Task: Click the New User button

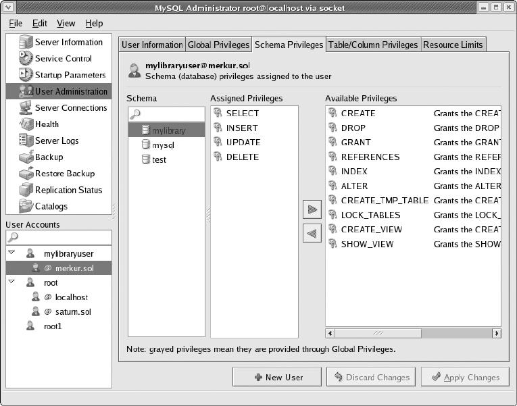Action: (277, 377)
